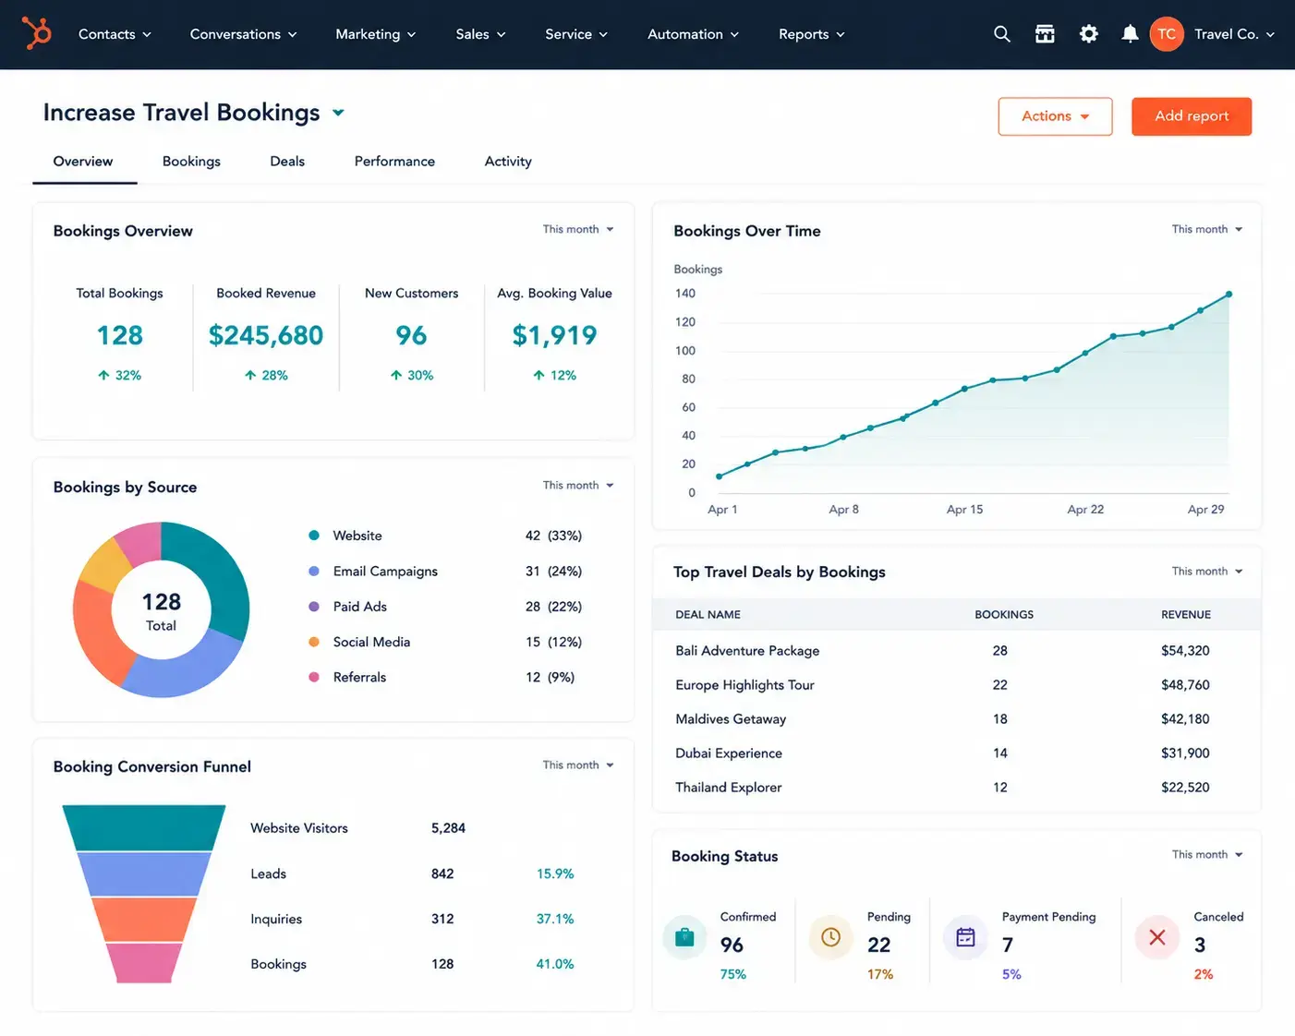Click the Payment Pending calendar icon

pyautogui.click(x=965, y=937)
